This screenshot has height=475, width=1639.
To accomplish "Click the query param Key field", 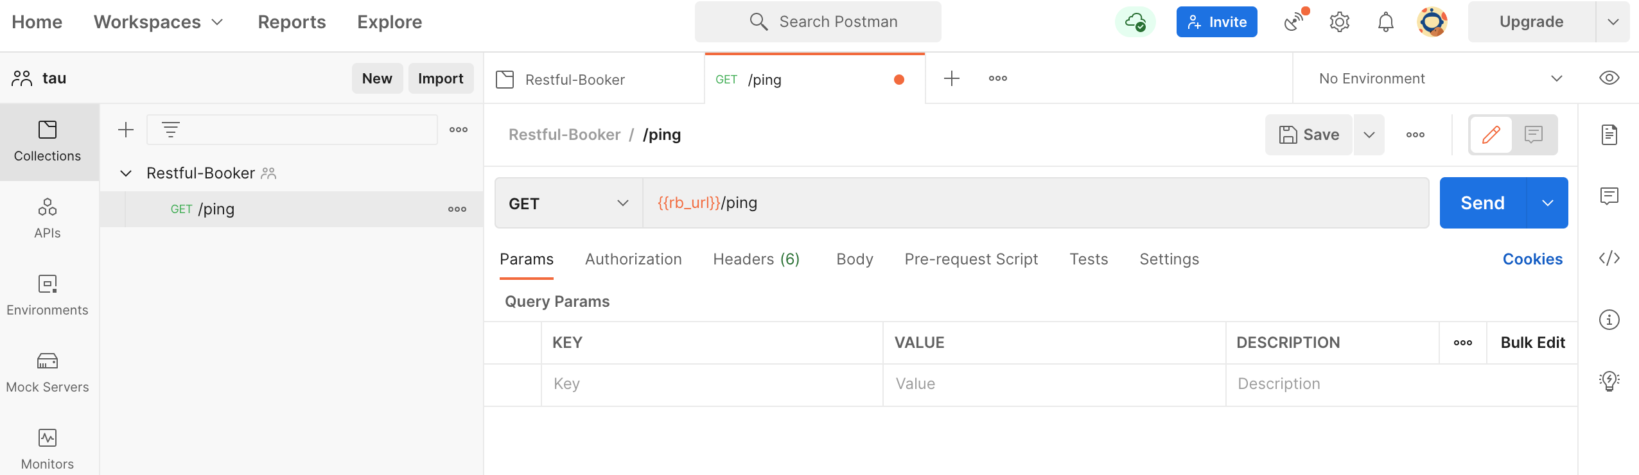I will click(712, 384).
